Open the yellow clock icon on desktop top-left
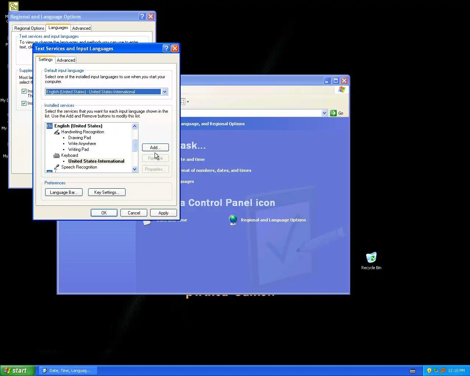Image resolution: width=470 pixels, height=376 pixels. pos(14,6)
